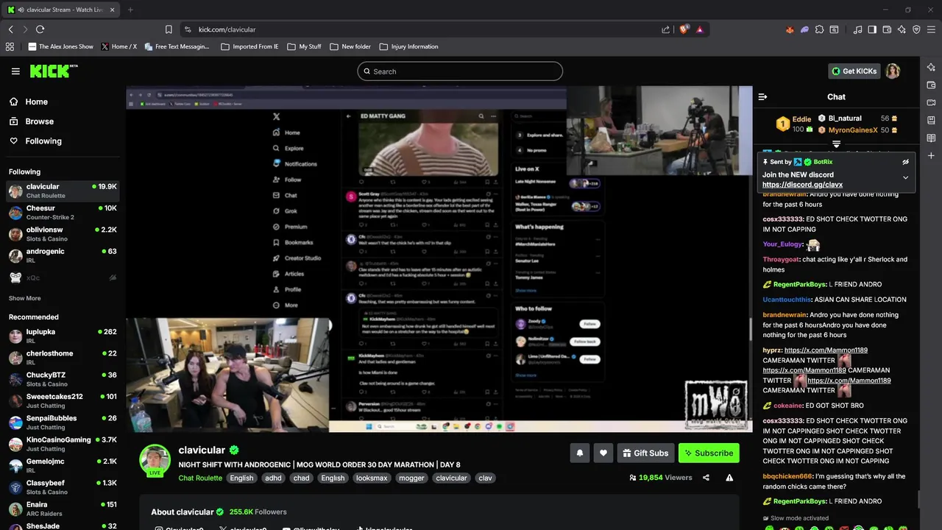The height and width of the screenshot is (530, 942).
Task: Open androgenic channel in Following
Action: [x=63, y=255]
